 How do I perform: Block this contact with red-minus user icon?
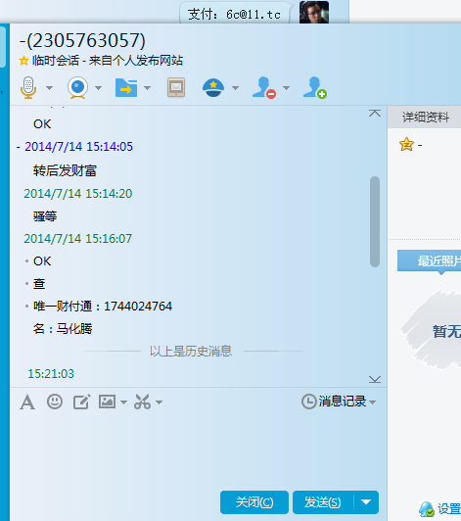click(264, 87)
